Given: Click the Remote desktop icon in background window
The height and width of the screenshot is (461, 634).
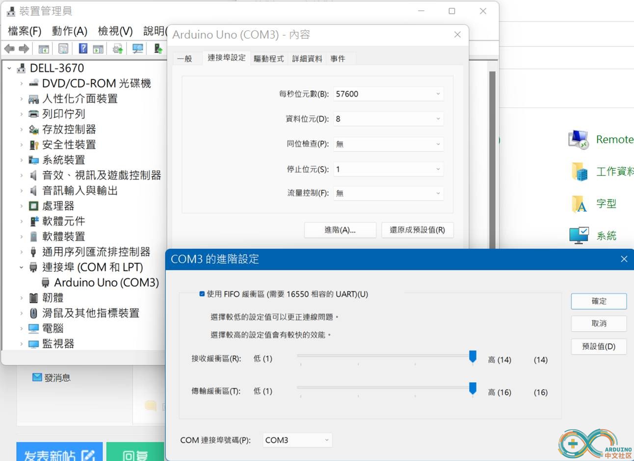Looking at the screenshot, I should (x=579, y=140).
